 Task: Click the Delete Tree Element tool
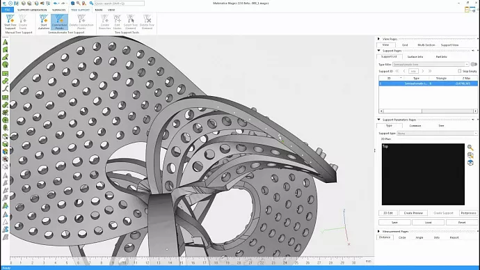(x=147, y=22)
